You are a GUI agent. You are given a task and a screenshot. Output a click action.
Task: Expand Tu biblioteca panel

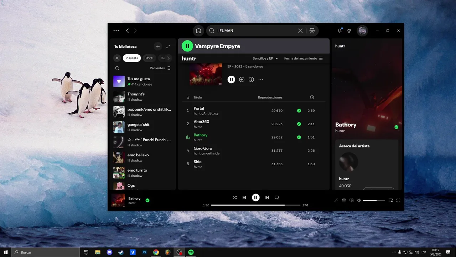click(168, 46)
